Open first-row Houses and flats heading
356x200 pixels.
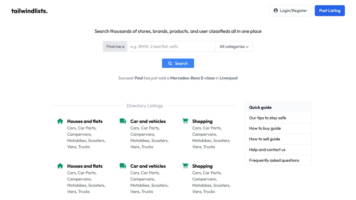click(85, 121)
